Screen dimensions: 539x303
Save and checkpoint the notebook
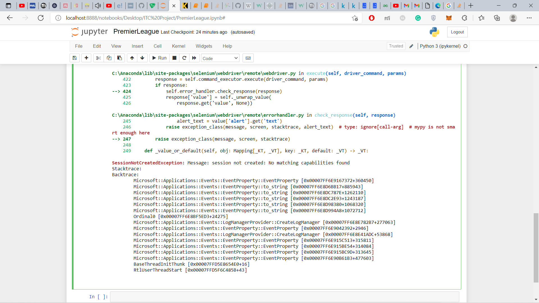pyautogui.click(x=75, y=58)
